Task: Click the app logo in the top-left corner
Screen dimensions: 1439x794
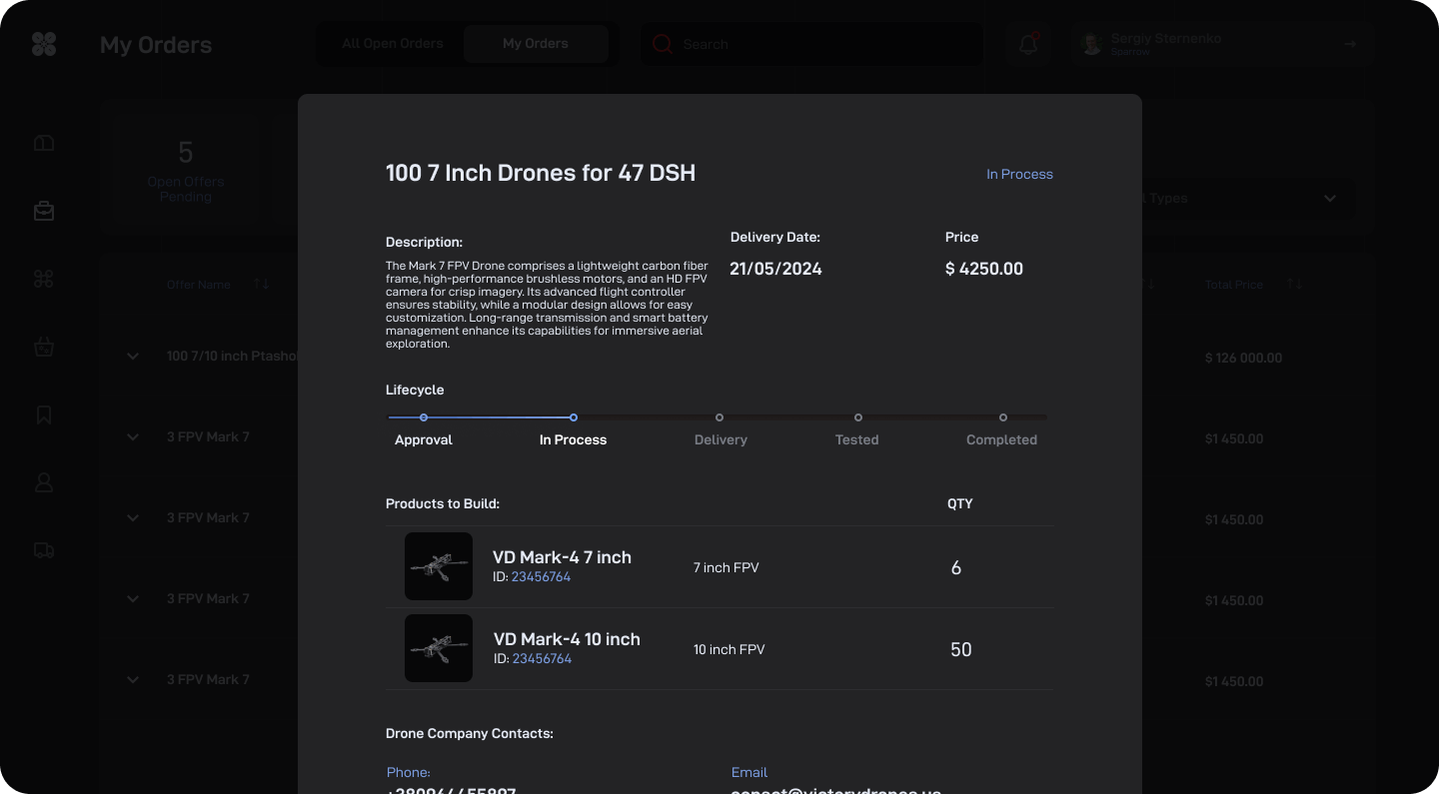Action: click(44, 44)
